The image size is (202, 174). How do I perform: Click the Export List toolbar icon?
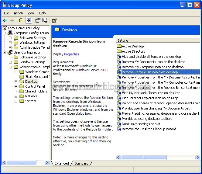pyautogui.click(x=45, y=20)
